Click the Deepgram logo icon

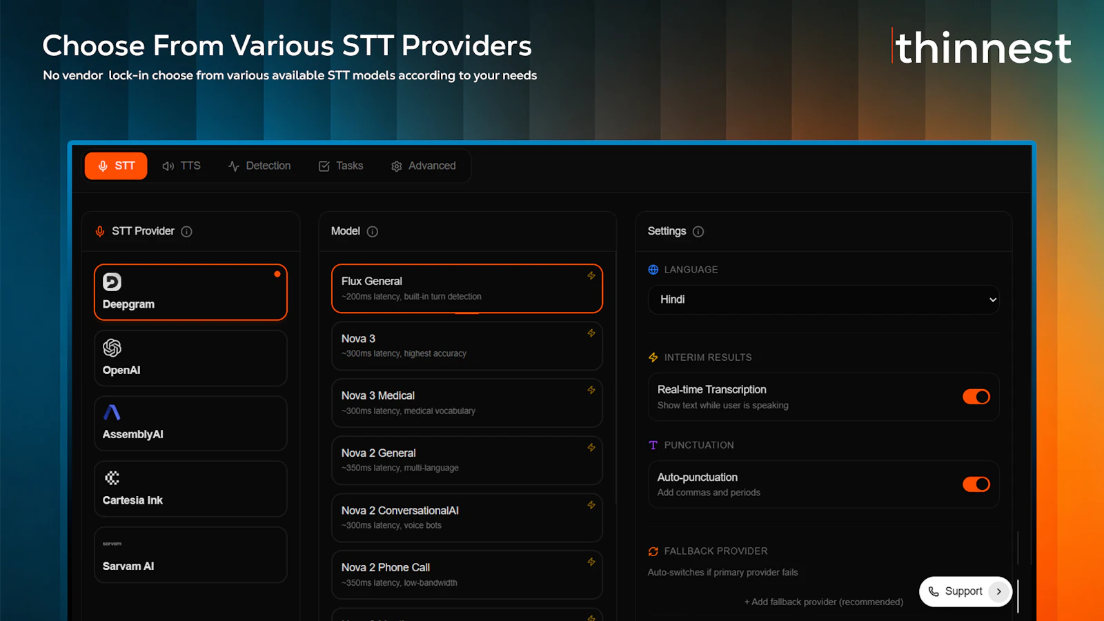(x=112, y=282)
